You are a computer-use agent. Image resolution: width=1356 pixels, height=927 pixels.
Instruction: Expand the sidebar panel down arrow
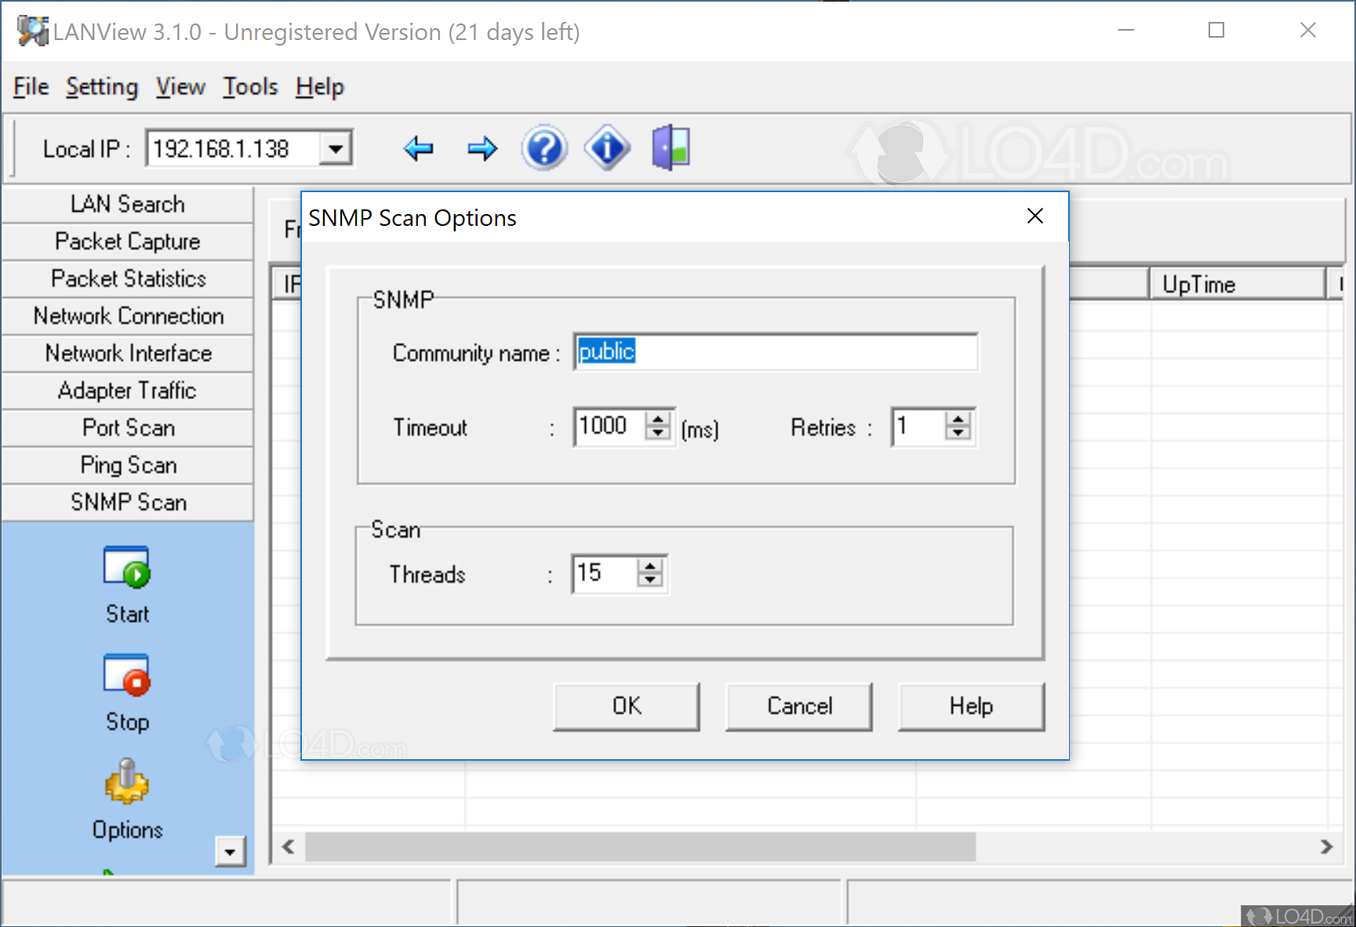click(230, 852)
